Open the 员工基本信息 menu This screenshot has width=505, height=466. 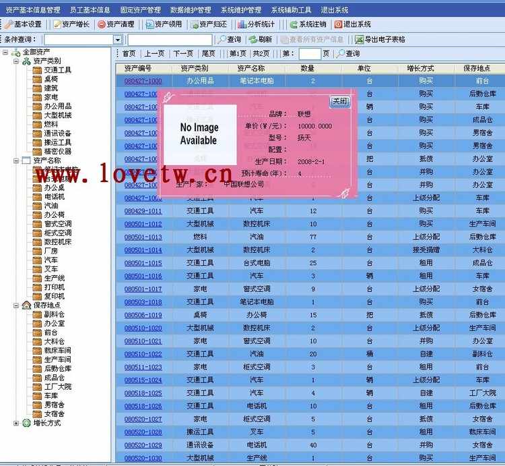pos(90,10)
